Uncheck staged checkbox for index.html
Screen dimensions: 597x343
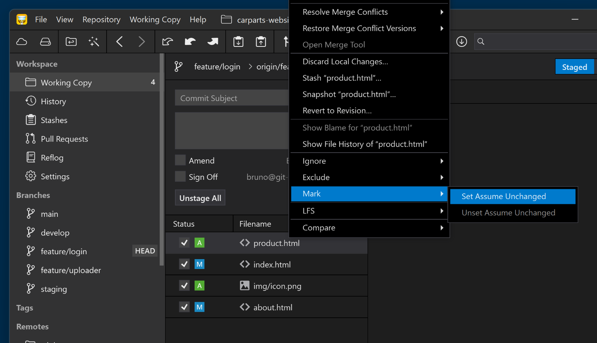pos(184,264)
